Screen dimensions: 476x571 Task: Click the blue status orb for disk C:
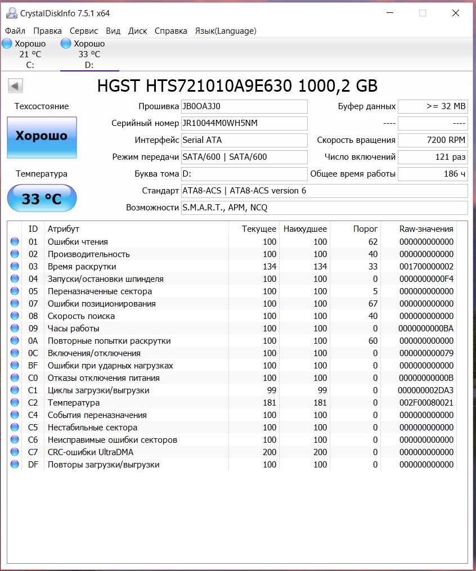pyautogui.click(x=7, y=44)
